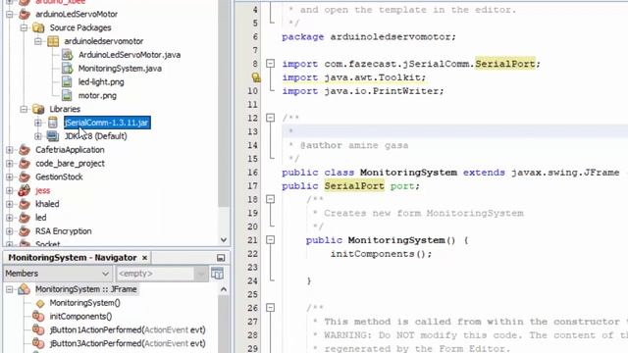This screenshot has width=628, height=353.
Task: Fold the import block at line 8
Action: [271, 64]
